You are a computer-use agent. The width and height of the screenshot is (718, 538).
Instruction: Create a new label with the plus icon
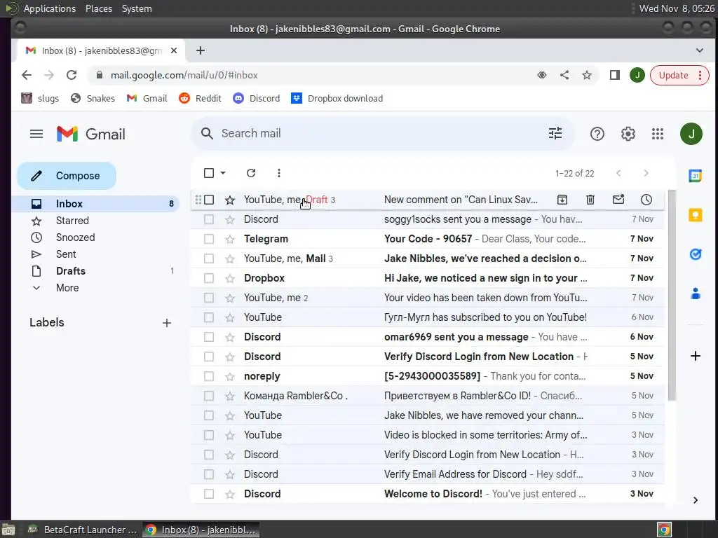pos(167,323)
